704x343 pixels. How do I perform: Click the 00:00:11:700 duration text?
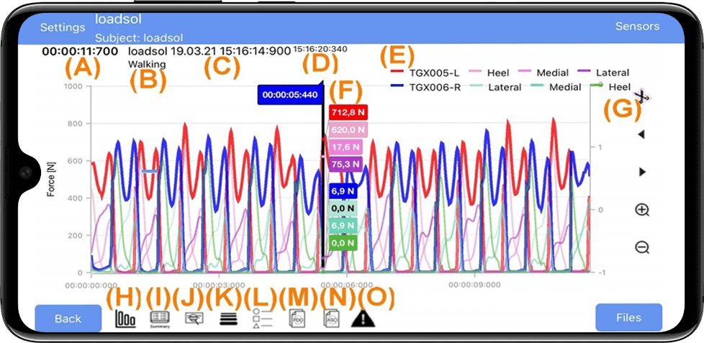80,51
